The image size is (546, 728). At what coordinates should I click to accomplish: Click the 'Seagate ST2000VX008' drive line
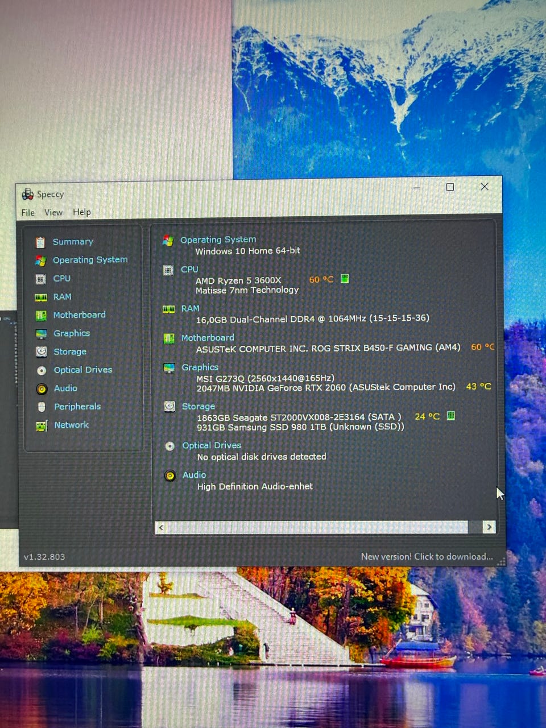pyautogui.click(x=299, y=417)
